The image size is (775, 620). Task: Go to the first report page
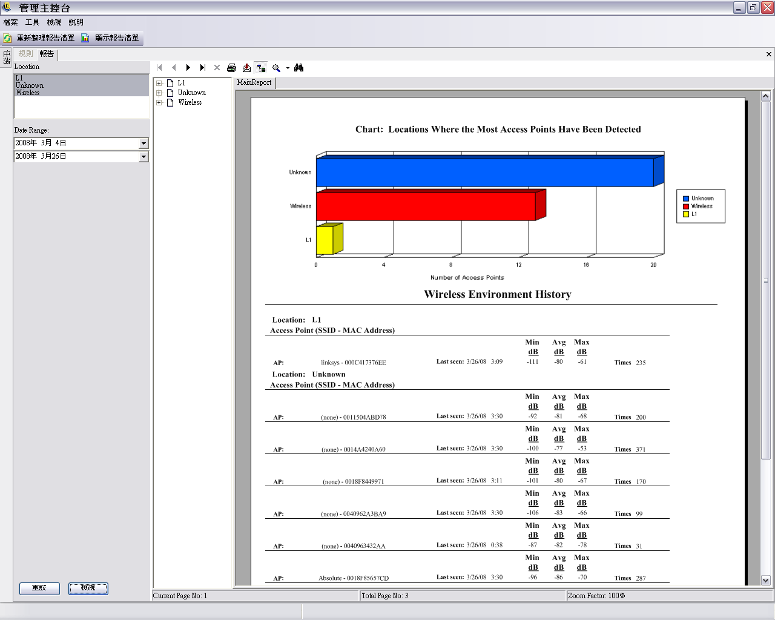(160, 68)
